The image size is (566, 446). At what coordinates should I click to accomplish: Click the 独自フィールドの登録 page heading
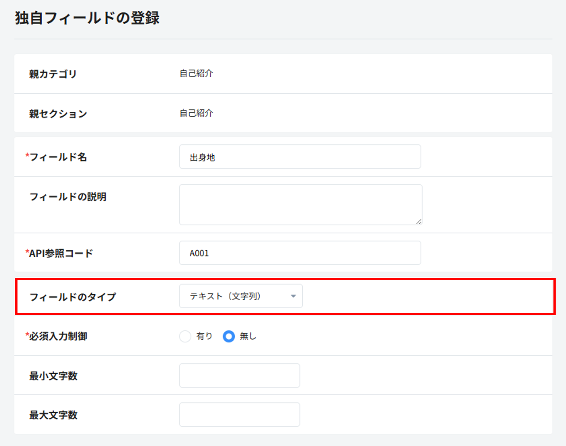pyautogui.click(x=87, y=18)
